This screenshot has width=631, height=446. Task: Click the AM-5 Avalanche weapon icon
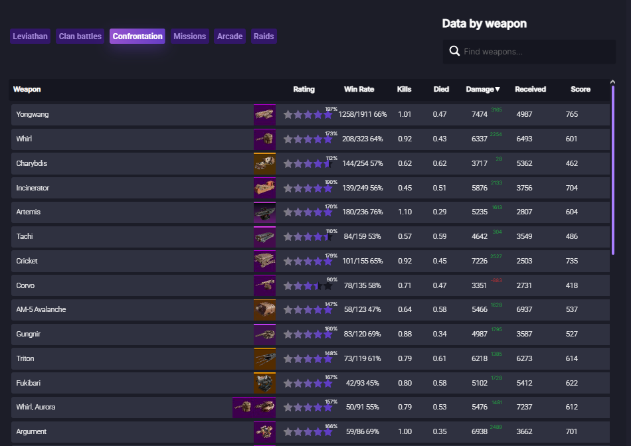264,310
